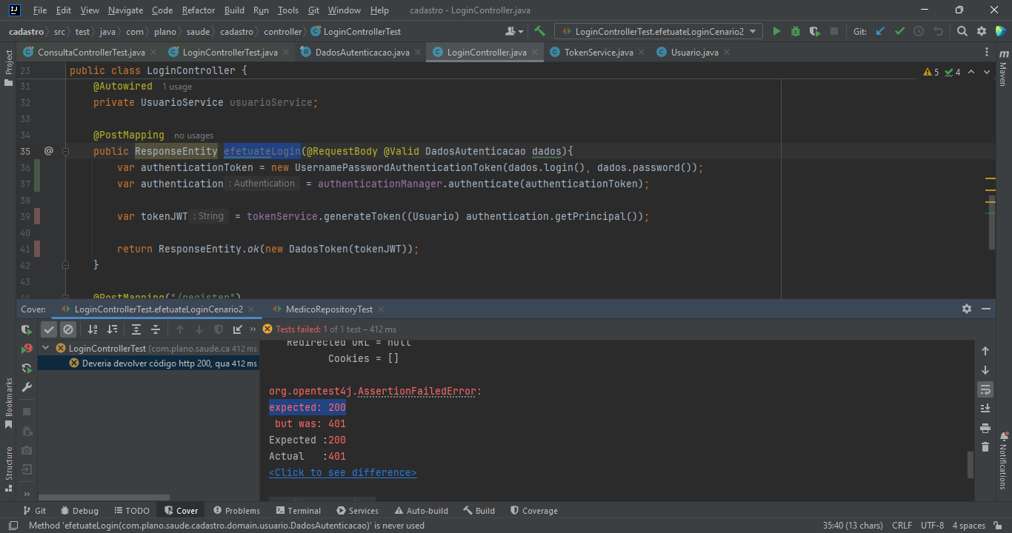Image resolution: width=1012 pixels, height=533 pixels.
Task: Open the Navigate menu
Action: pos(125,10)
